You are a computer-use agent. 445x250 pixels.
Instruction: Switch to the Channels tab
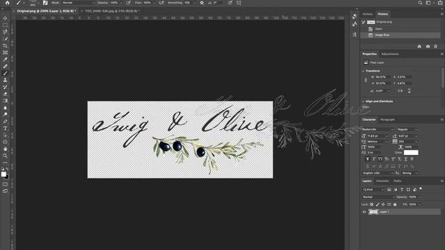click(x=382, y=181)
